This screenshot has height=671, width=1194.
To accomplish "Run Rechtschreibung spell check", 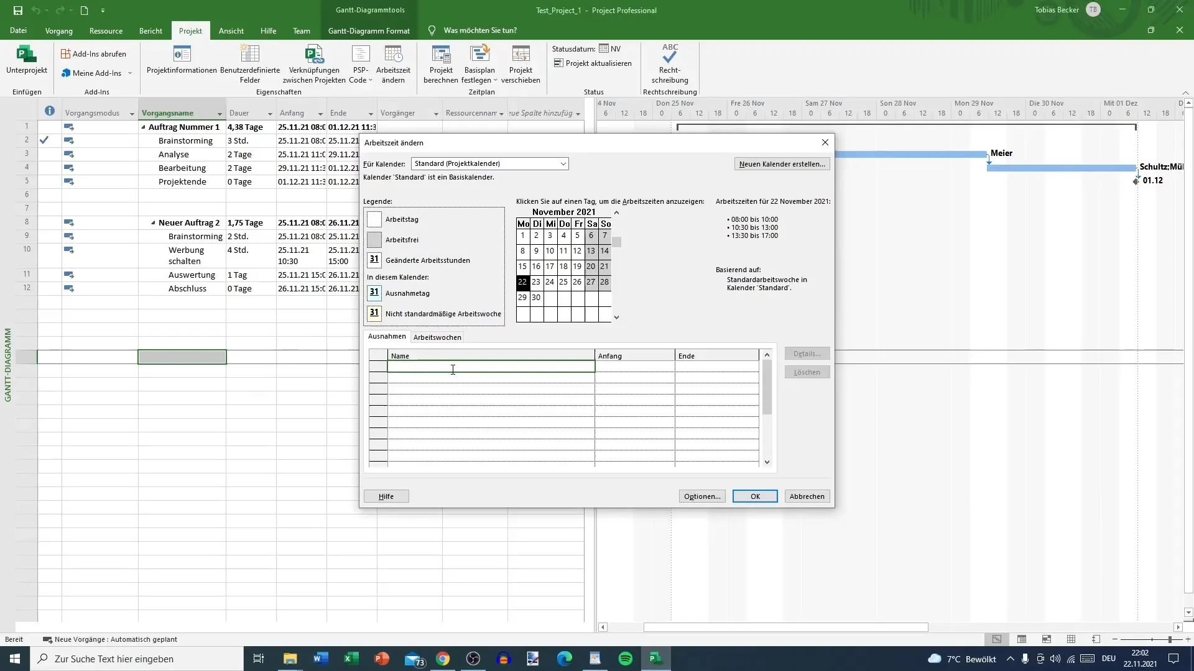I will point(670,64).
